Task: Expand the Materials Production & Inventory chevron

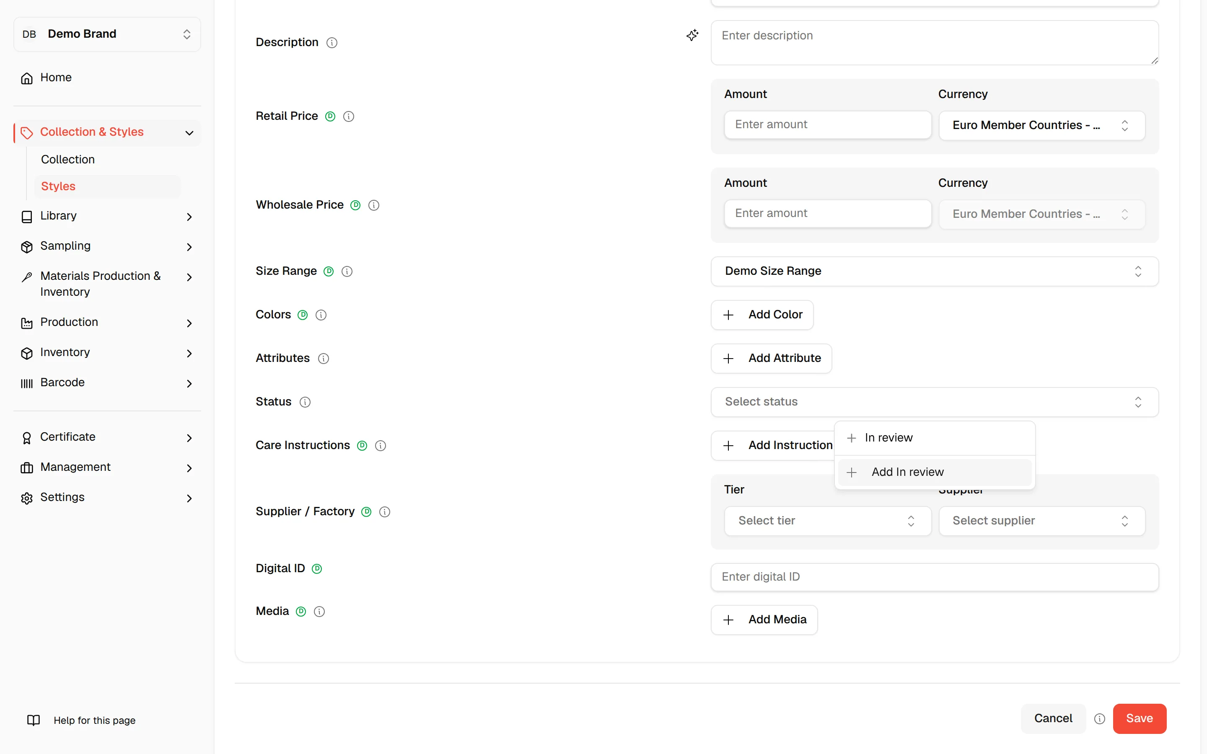Action: [189, 277]
